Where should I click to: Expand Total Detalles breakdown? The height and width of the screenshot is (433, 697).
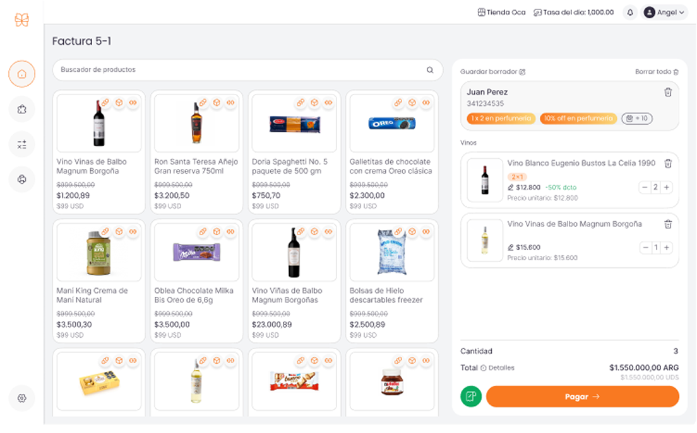(497, 368)
